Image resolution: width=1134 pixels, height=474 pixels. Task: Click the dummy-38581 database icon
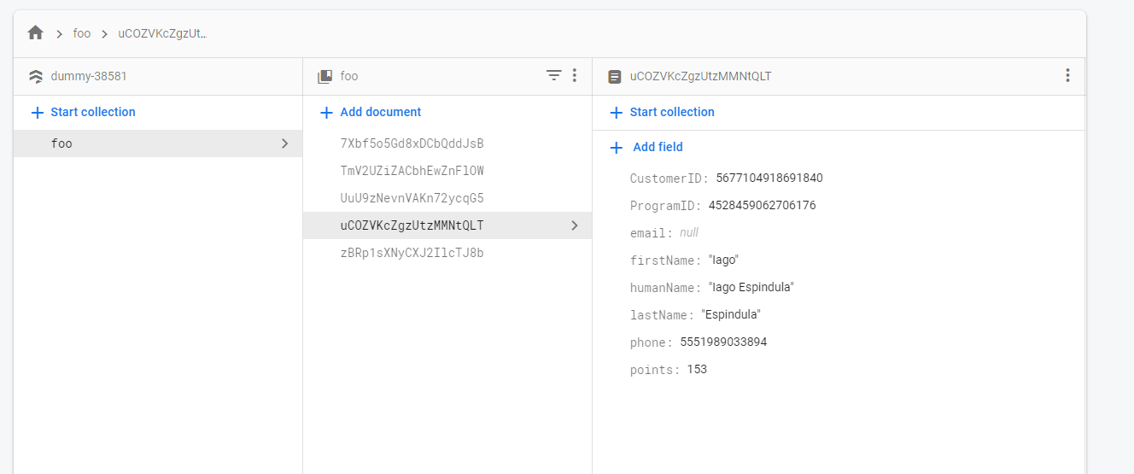click(36, 76)
